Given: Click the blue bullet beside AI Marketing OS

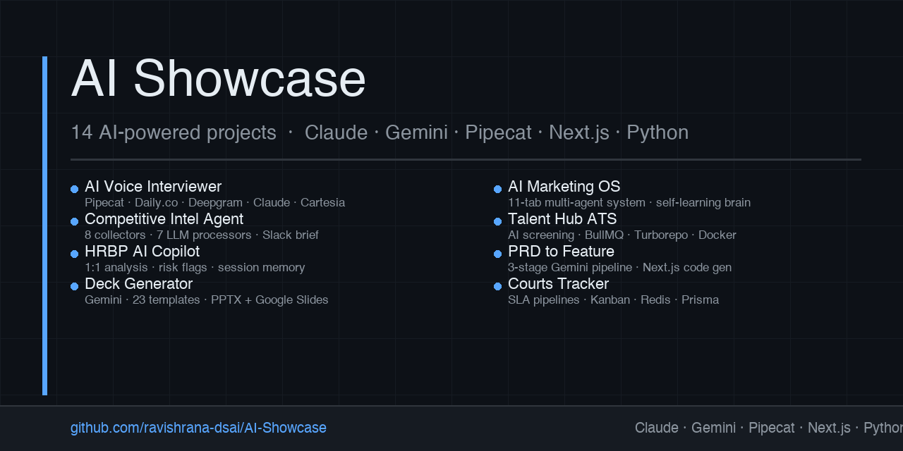Looking at the screenshot, I should tap(497, 189).
